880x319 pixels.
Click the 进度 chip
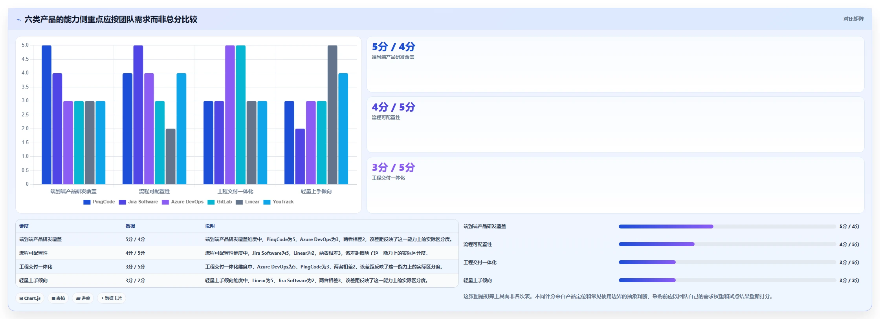(x=83, y=298)
